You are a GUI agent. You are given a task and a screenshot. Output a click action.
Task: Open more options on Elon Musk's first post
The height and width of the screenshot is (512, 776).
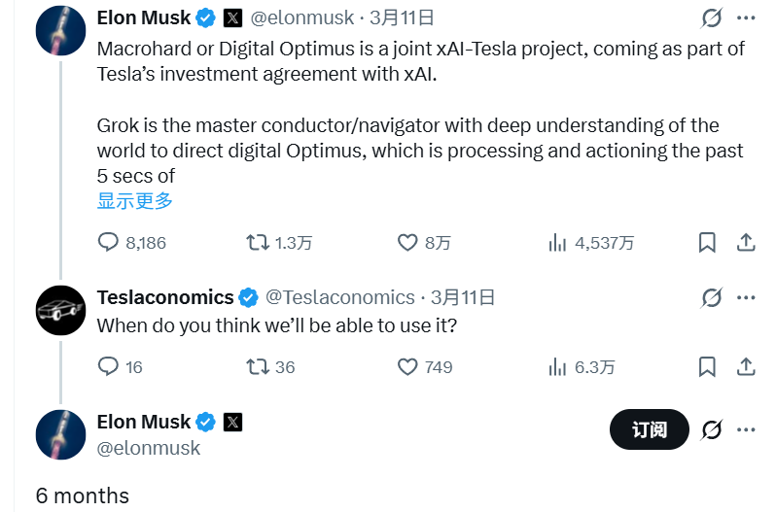[x=746, y=17]
